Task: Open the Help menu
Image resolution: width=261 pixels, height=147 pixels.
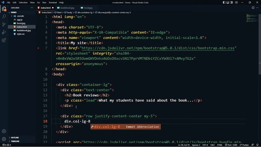Action: (x=61, y=2)
